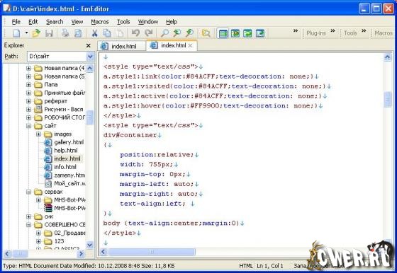Switch to the first index.html tab
The width and height of the screenshot is (397, 273).
pos(121,46)
